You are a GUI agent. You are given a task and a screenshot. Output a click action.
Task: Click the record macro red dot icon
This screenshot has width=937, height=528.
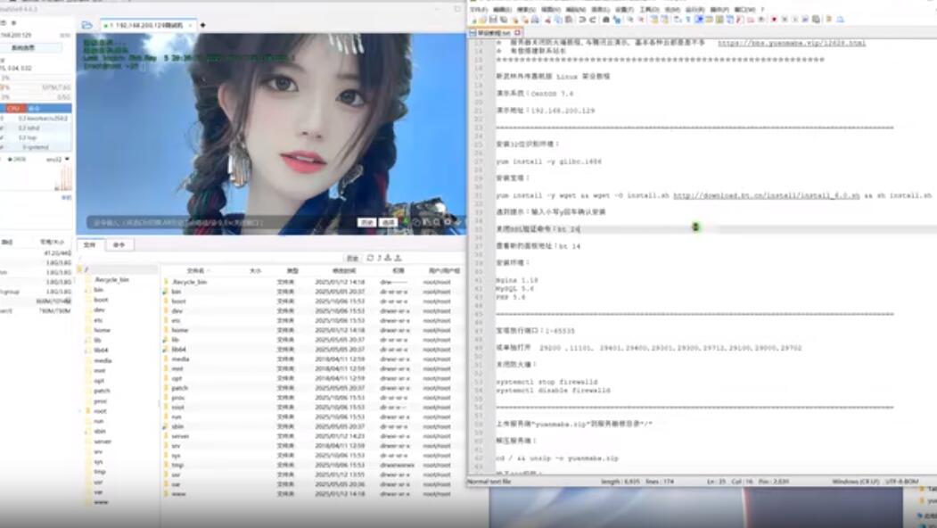coord(774,19)
